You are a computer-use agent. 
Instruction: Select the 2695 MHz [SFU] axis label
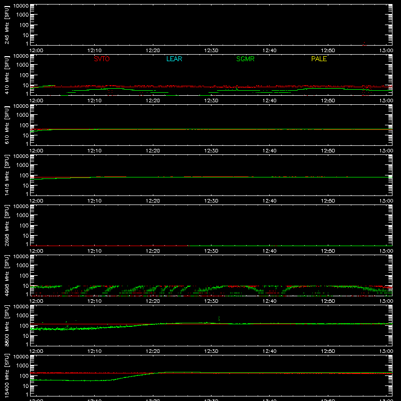coord(7,225)
